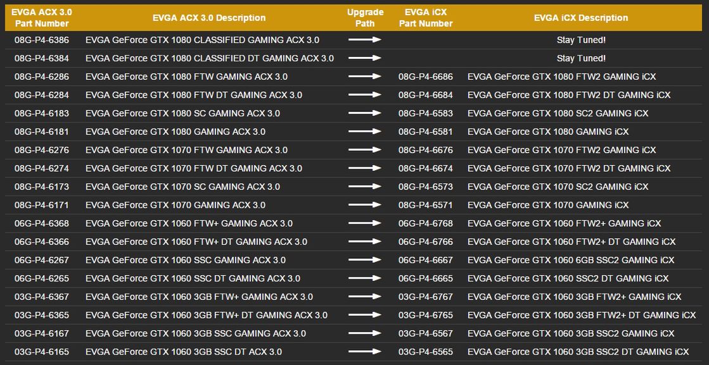Click 'GTX 1060 3GB FTW2+ GAMING iCX' description
Screen dimensions: 709x365
[x=574, y=297]
